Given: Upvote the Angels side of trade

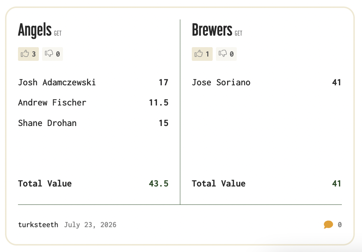Looking at the screenshot, I should pyautogui.click(x=28, y=54).
